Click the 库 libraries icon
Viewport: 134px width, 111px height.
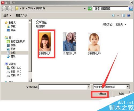coord(6,38)
